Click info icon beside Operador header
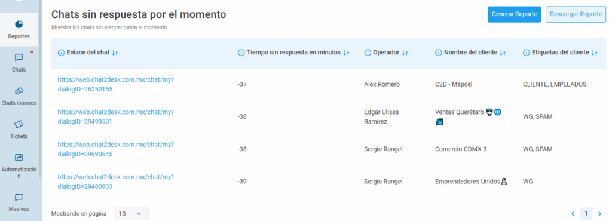Viewport: 612px width, 221px height. point(368,53)
